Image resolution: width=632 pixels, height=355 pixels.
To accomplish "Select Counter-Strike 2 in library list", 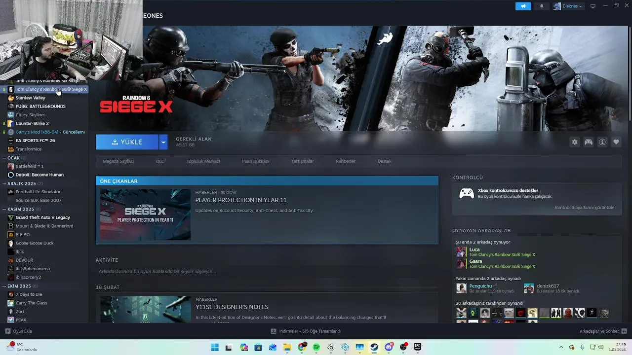I will pos(32,123).
